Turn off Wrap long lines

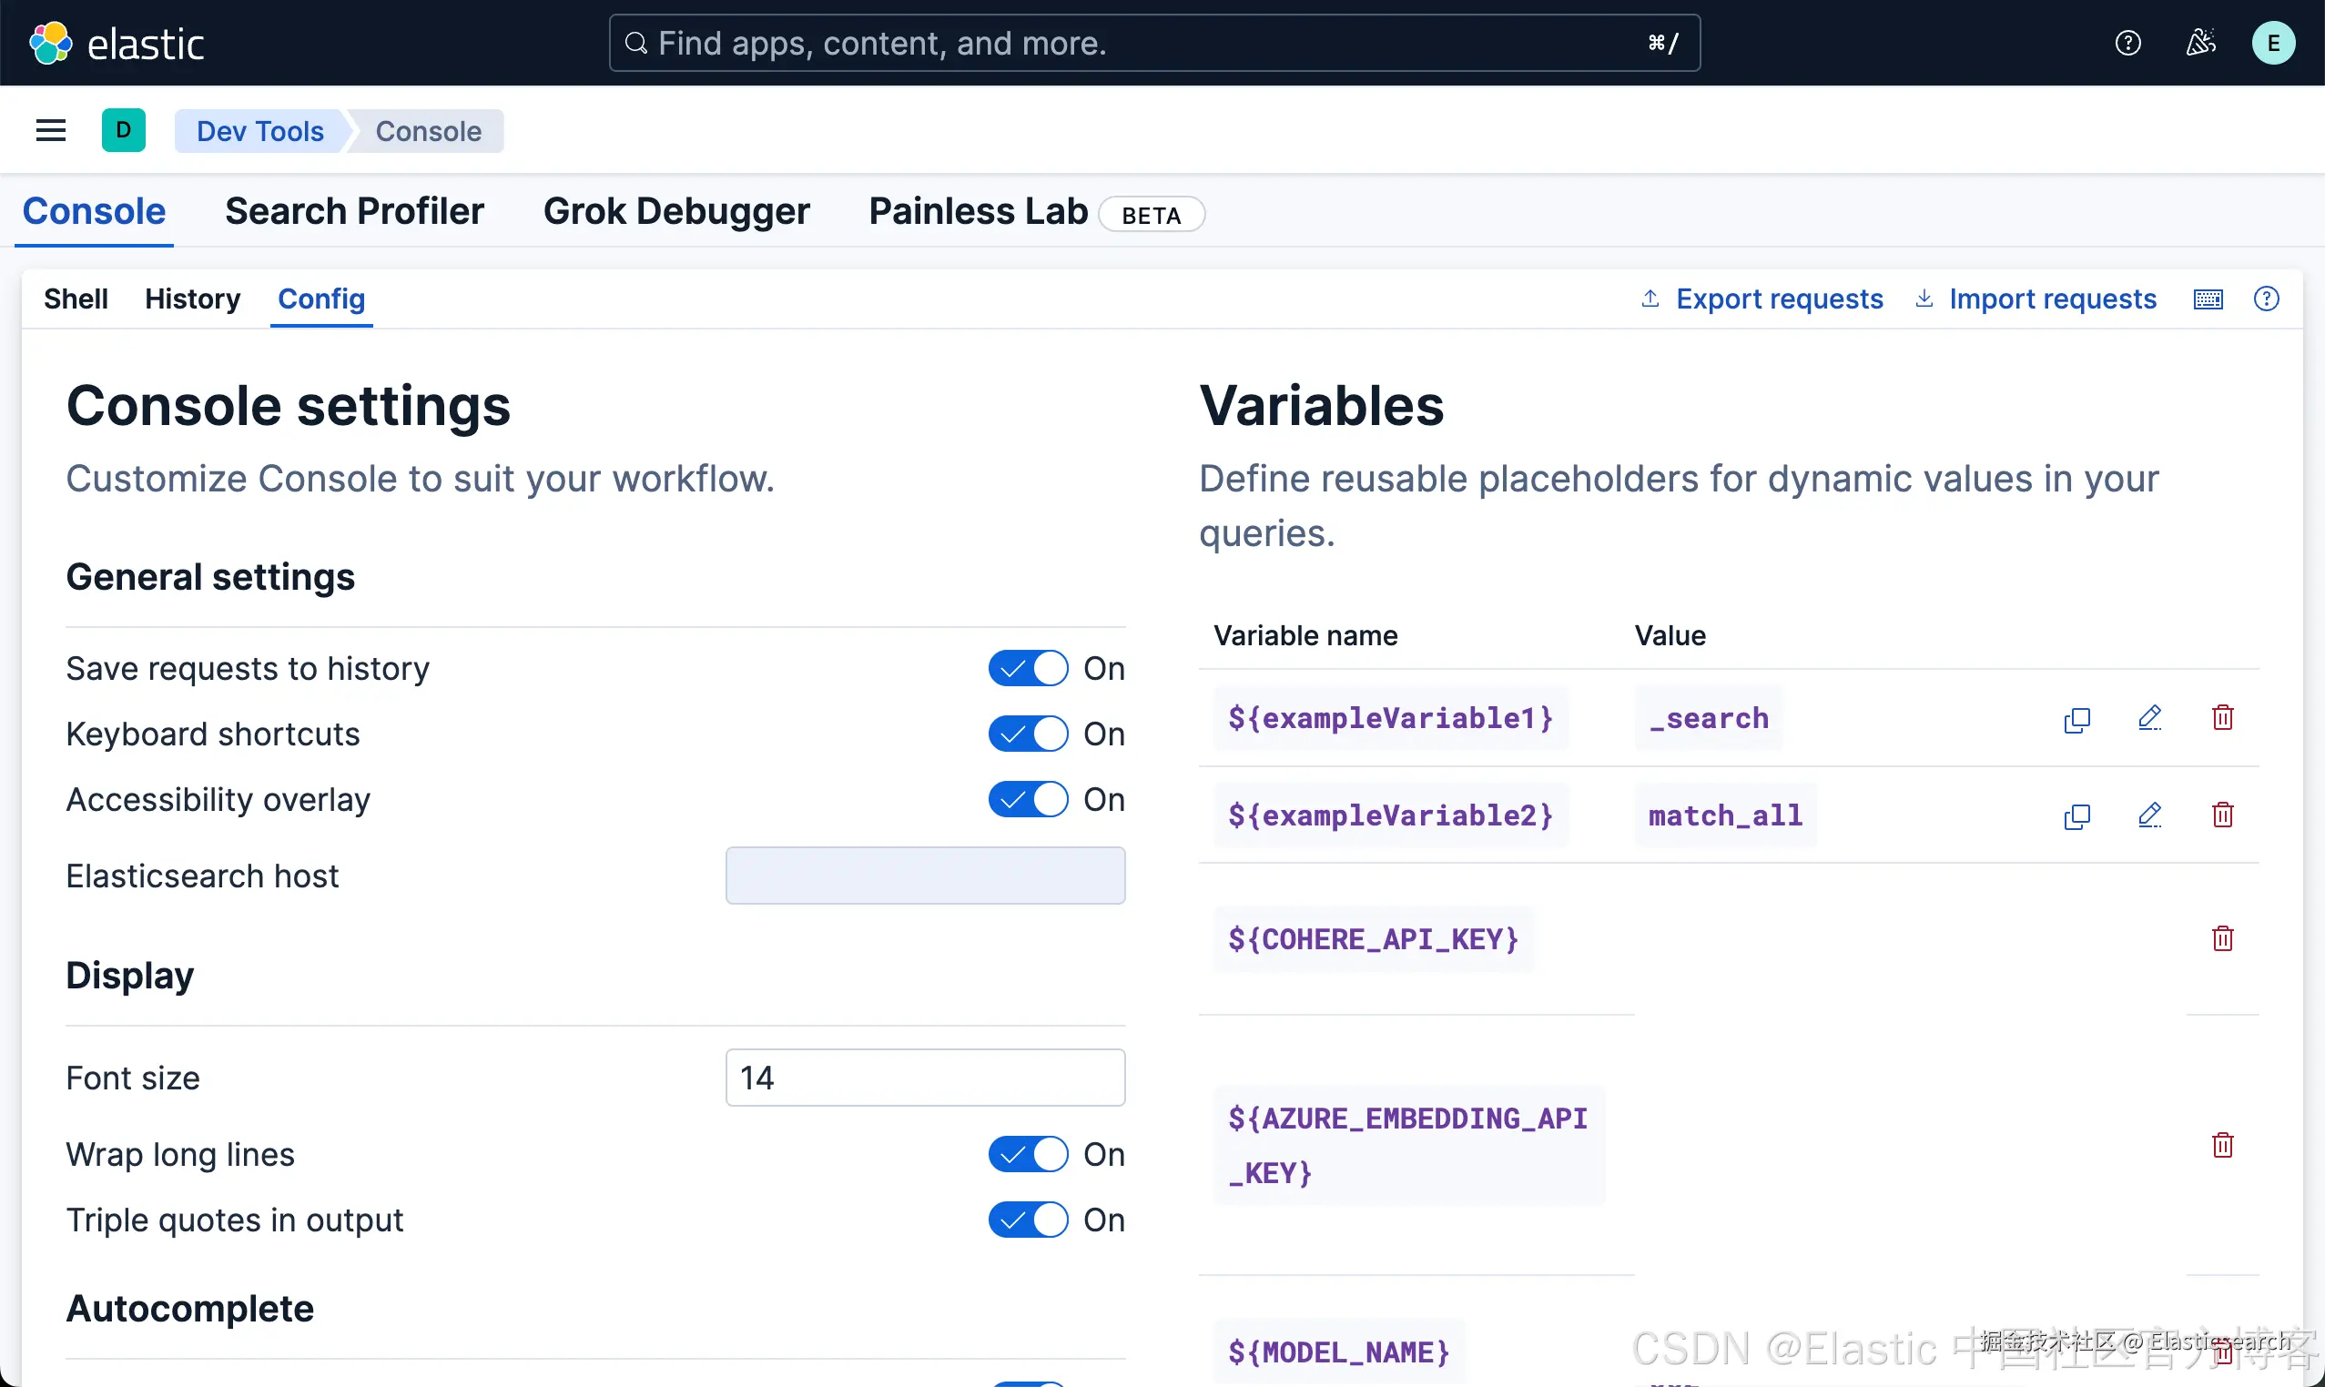click(x=1029, y=1154)
